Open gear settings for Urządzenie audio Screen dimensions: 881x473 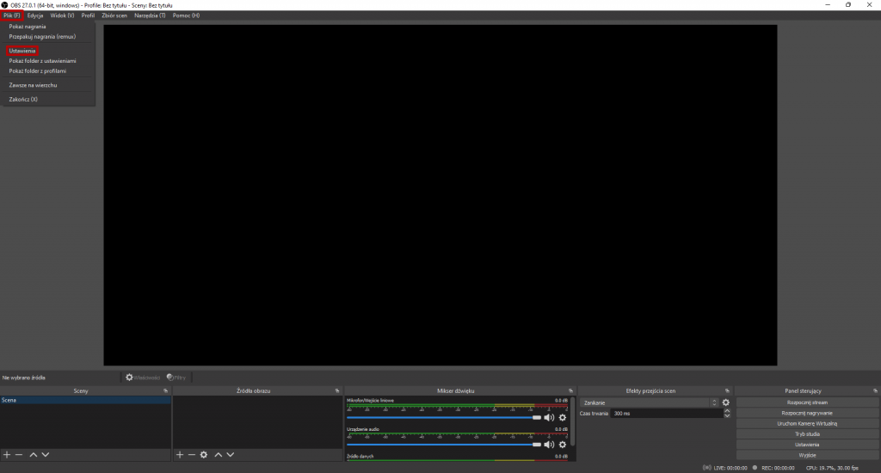coord(563,445)
